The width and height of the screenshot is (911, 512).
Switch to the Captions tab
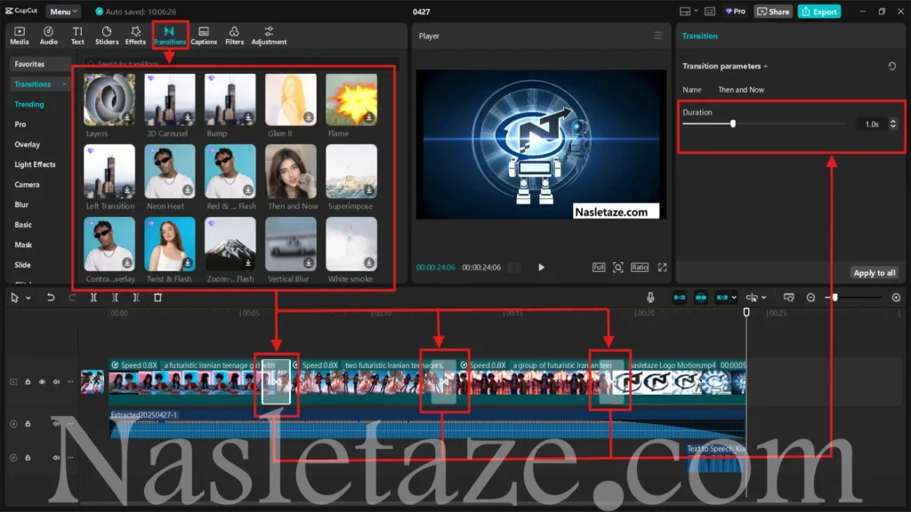point(204,36)
